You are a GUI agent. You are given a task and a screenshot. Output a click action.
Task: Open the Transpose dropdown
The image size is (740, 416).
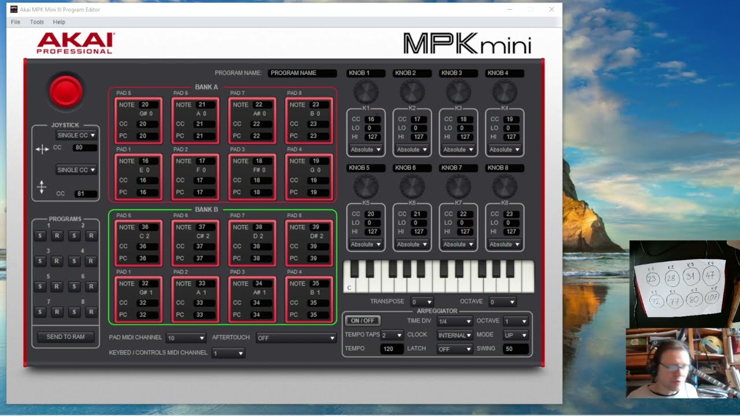[x=421, y=302]
